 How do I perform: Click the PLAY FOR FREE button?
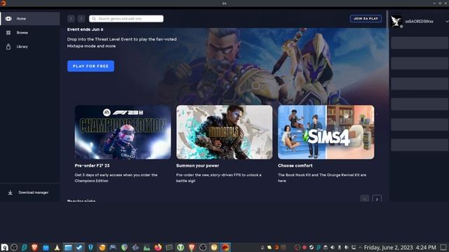pyautogui.click(x=91, y=66)
